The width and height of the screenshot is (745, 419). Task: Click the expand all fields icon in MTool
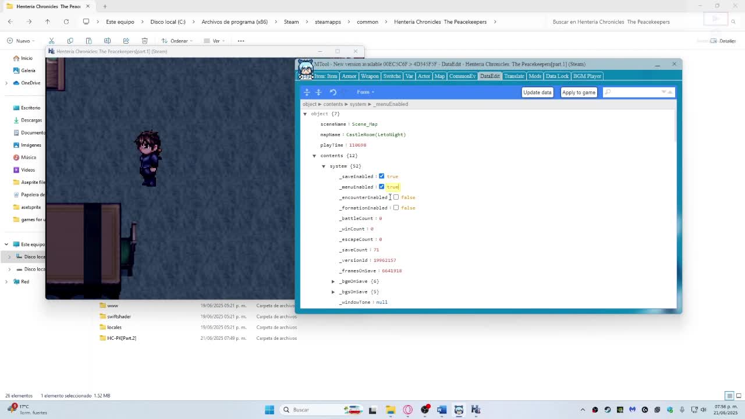[x=307, y=92]
